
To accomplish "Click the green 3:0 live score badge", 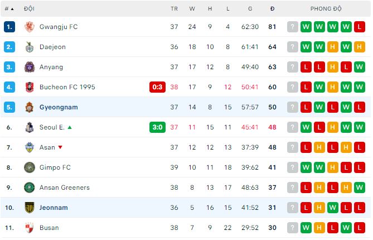I will [x=157, y=127].
